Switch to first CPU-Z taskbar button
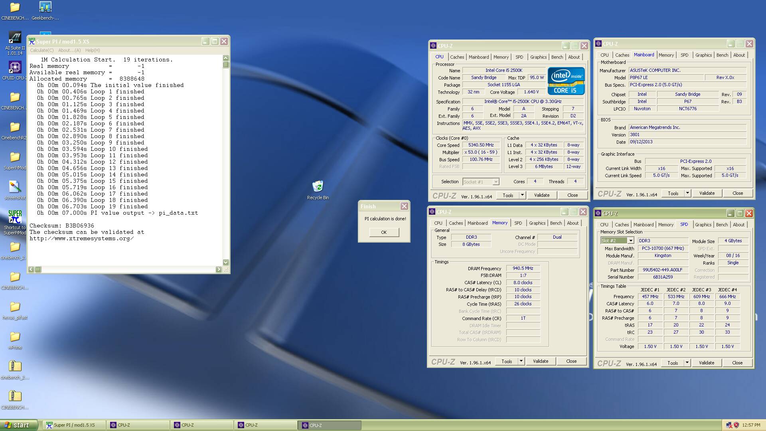Image resolution: width=766 pixels, height=431 pixels. (x=138, y=425)
